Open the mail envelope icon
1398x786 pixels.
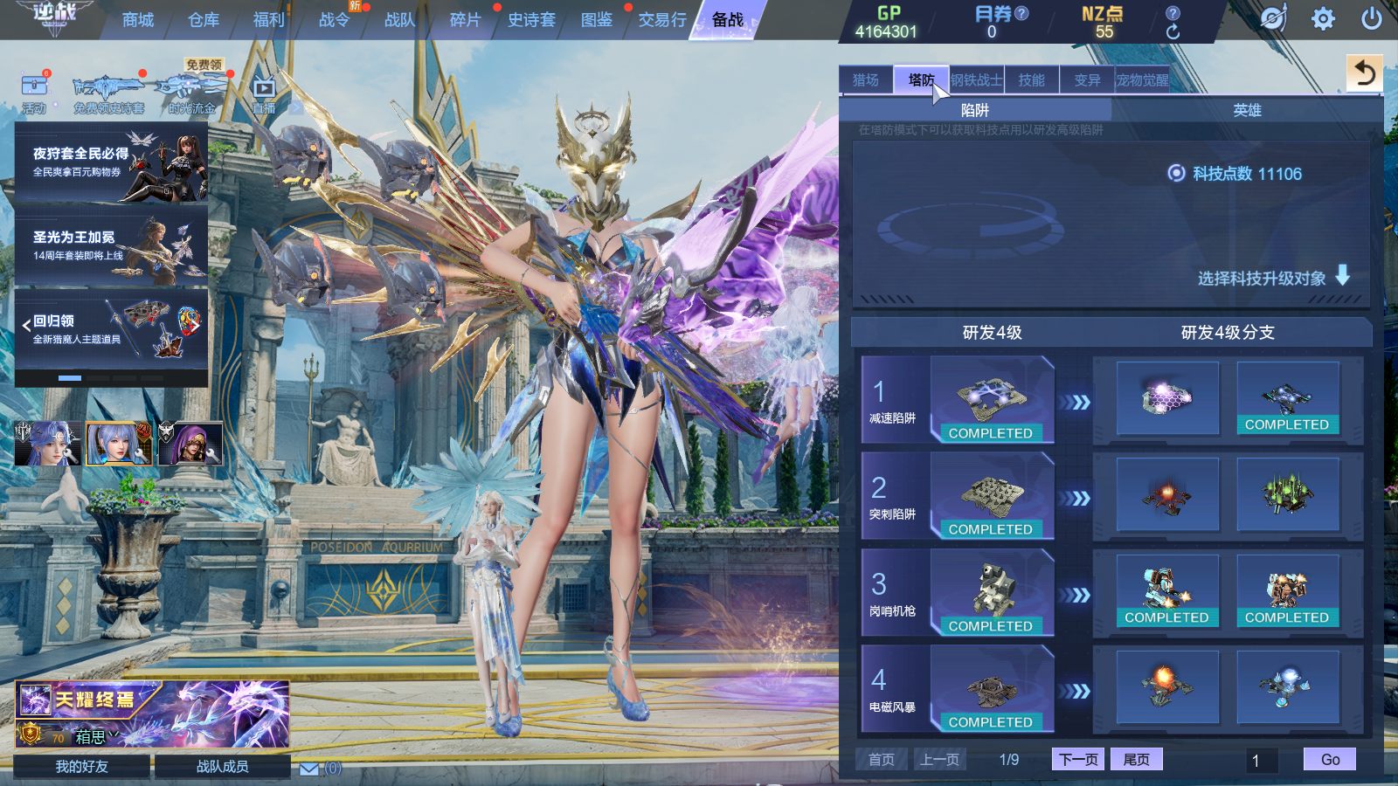pyautogui.click(x=309, y=769)
